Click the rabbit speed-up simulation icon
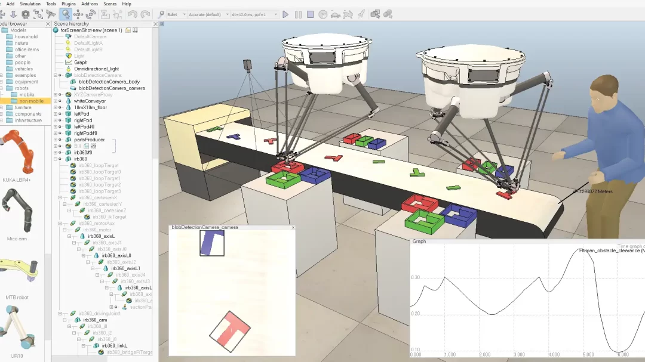This screenshot has width=645, height=362. click(x=349, y=14)
